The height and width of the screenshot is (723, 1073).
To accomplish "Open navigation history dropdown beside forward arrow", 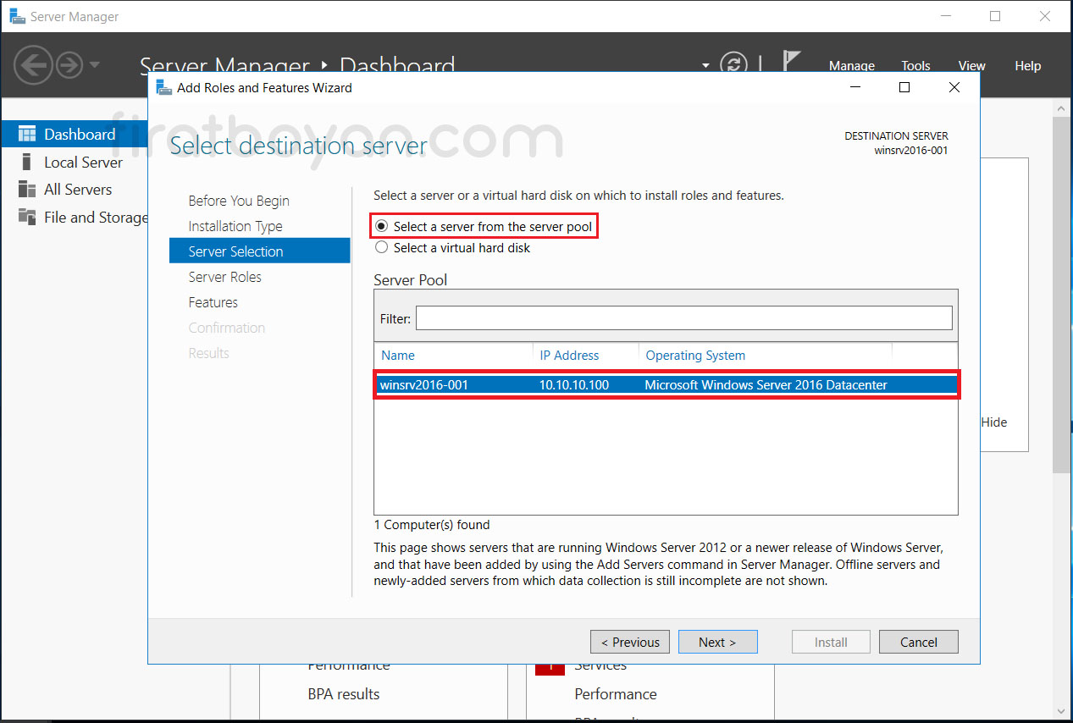I will tap(94, 64).
